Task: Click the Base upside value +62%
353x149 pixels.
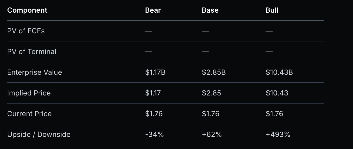Action: point(212,135)
